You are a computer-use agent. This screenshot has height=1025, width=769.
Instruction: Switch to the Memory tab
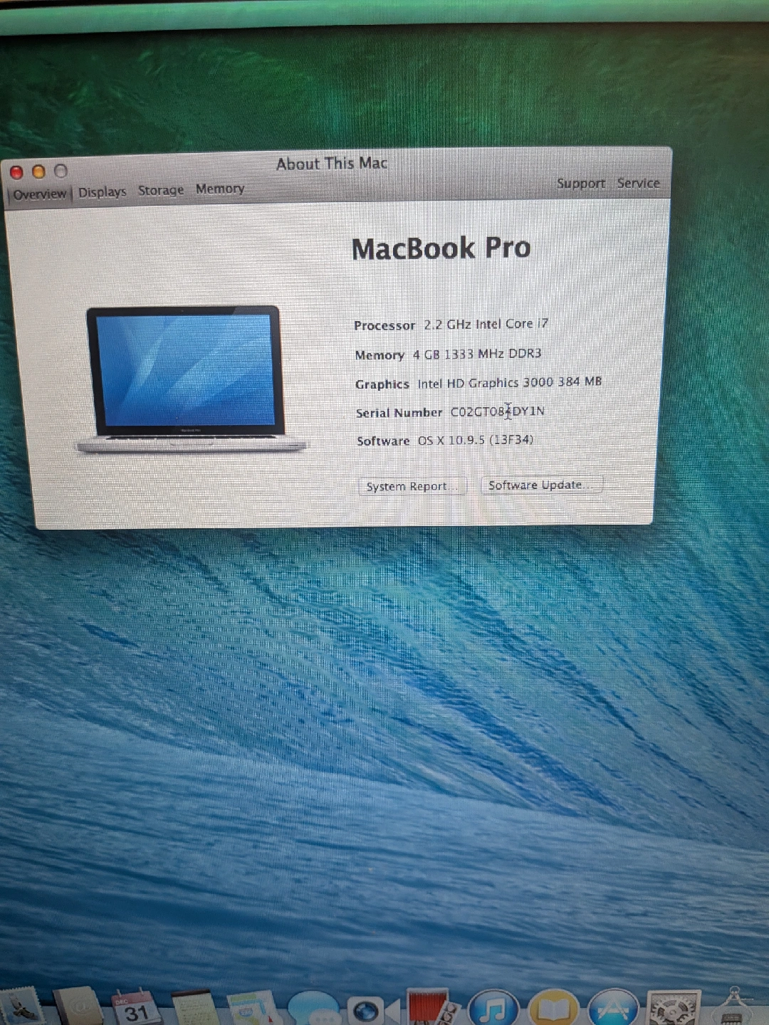(x=220, y=189)
